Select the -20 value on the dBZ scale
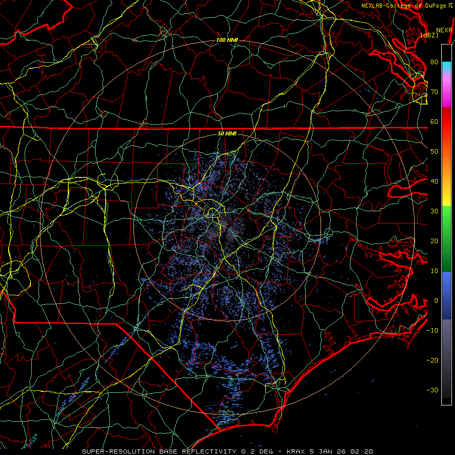This screenshot has height=455, width=455. pyautogui.click(x=432, y=360)
